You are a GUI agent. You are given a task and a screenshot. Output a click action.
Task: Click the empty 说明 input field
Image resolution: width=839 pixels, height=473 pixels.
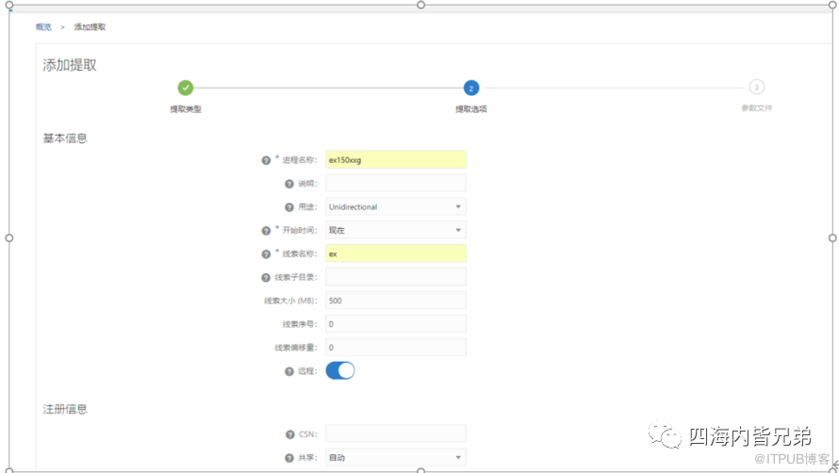click(x=396, y=183)
